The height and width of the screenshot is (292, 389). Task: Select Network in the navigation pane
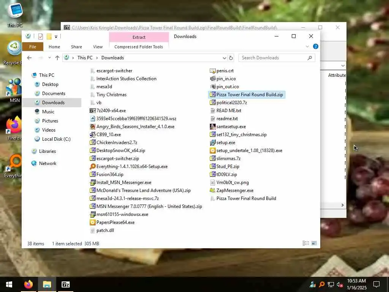click(x=48, y=163)
